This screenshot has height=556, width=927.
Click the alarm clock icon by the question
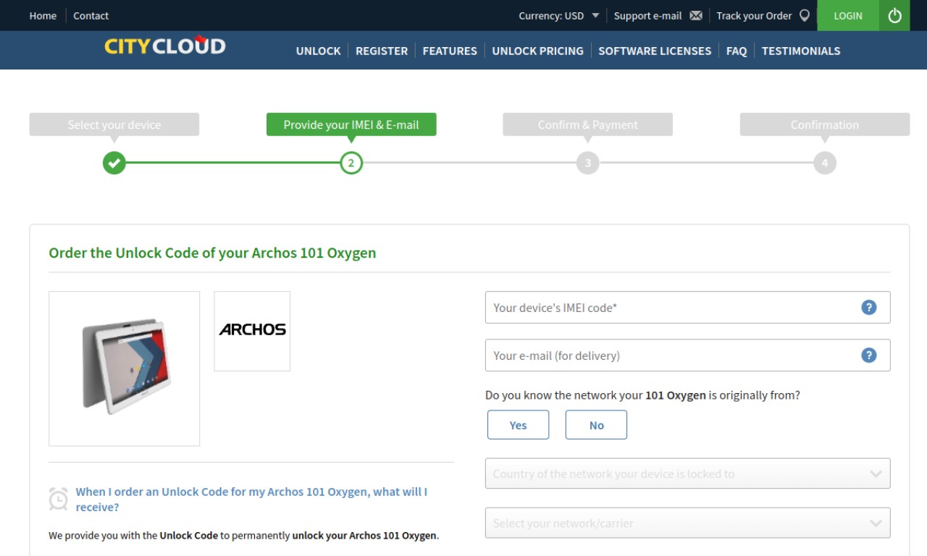pyautogui.click(x=59, y=499)
